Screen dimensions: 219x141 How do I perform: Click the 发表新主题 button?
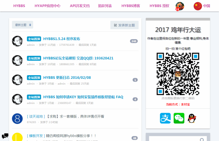[124, 25]
